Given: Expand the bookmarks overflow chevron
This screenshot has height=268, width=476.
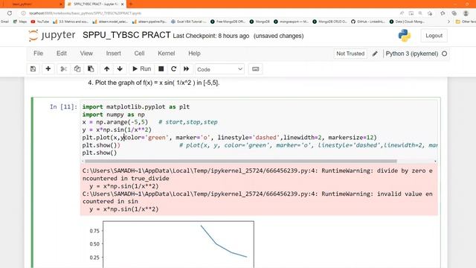Looking at the screenshot, I should pyautogui.click(x=448, y=22).
